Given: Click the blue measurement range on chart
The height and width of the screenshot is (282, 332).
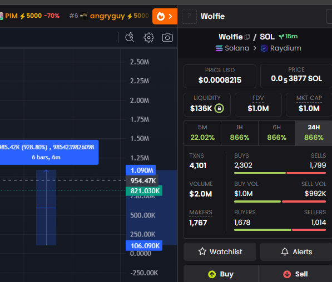Looking at the screenshot, I should point(46,208).
